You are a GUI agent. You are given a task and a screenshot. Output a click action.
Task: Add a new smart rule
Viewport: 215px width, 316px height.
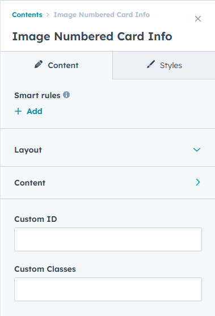tap(28, 111)
